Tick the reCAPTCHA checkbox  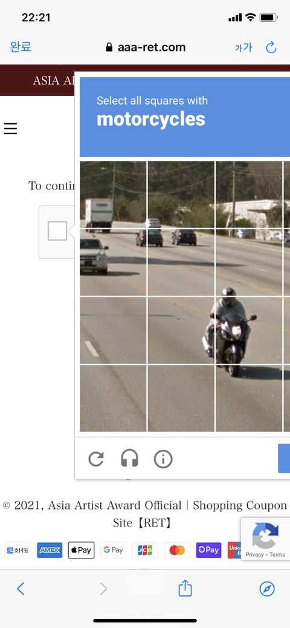57,231
